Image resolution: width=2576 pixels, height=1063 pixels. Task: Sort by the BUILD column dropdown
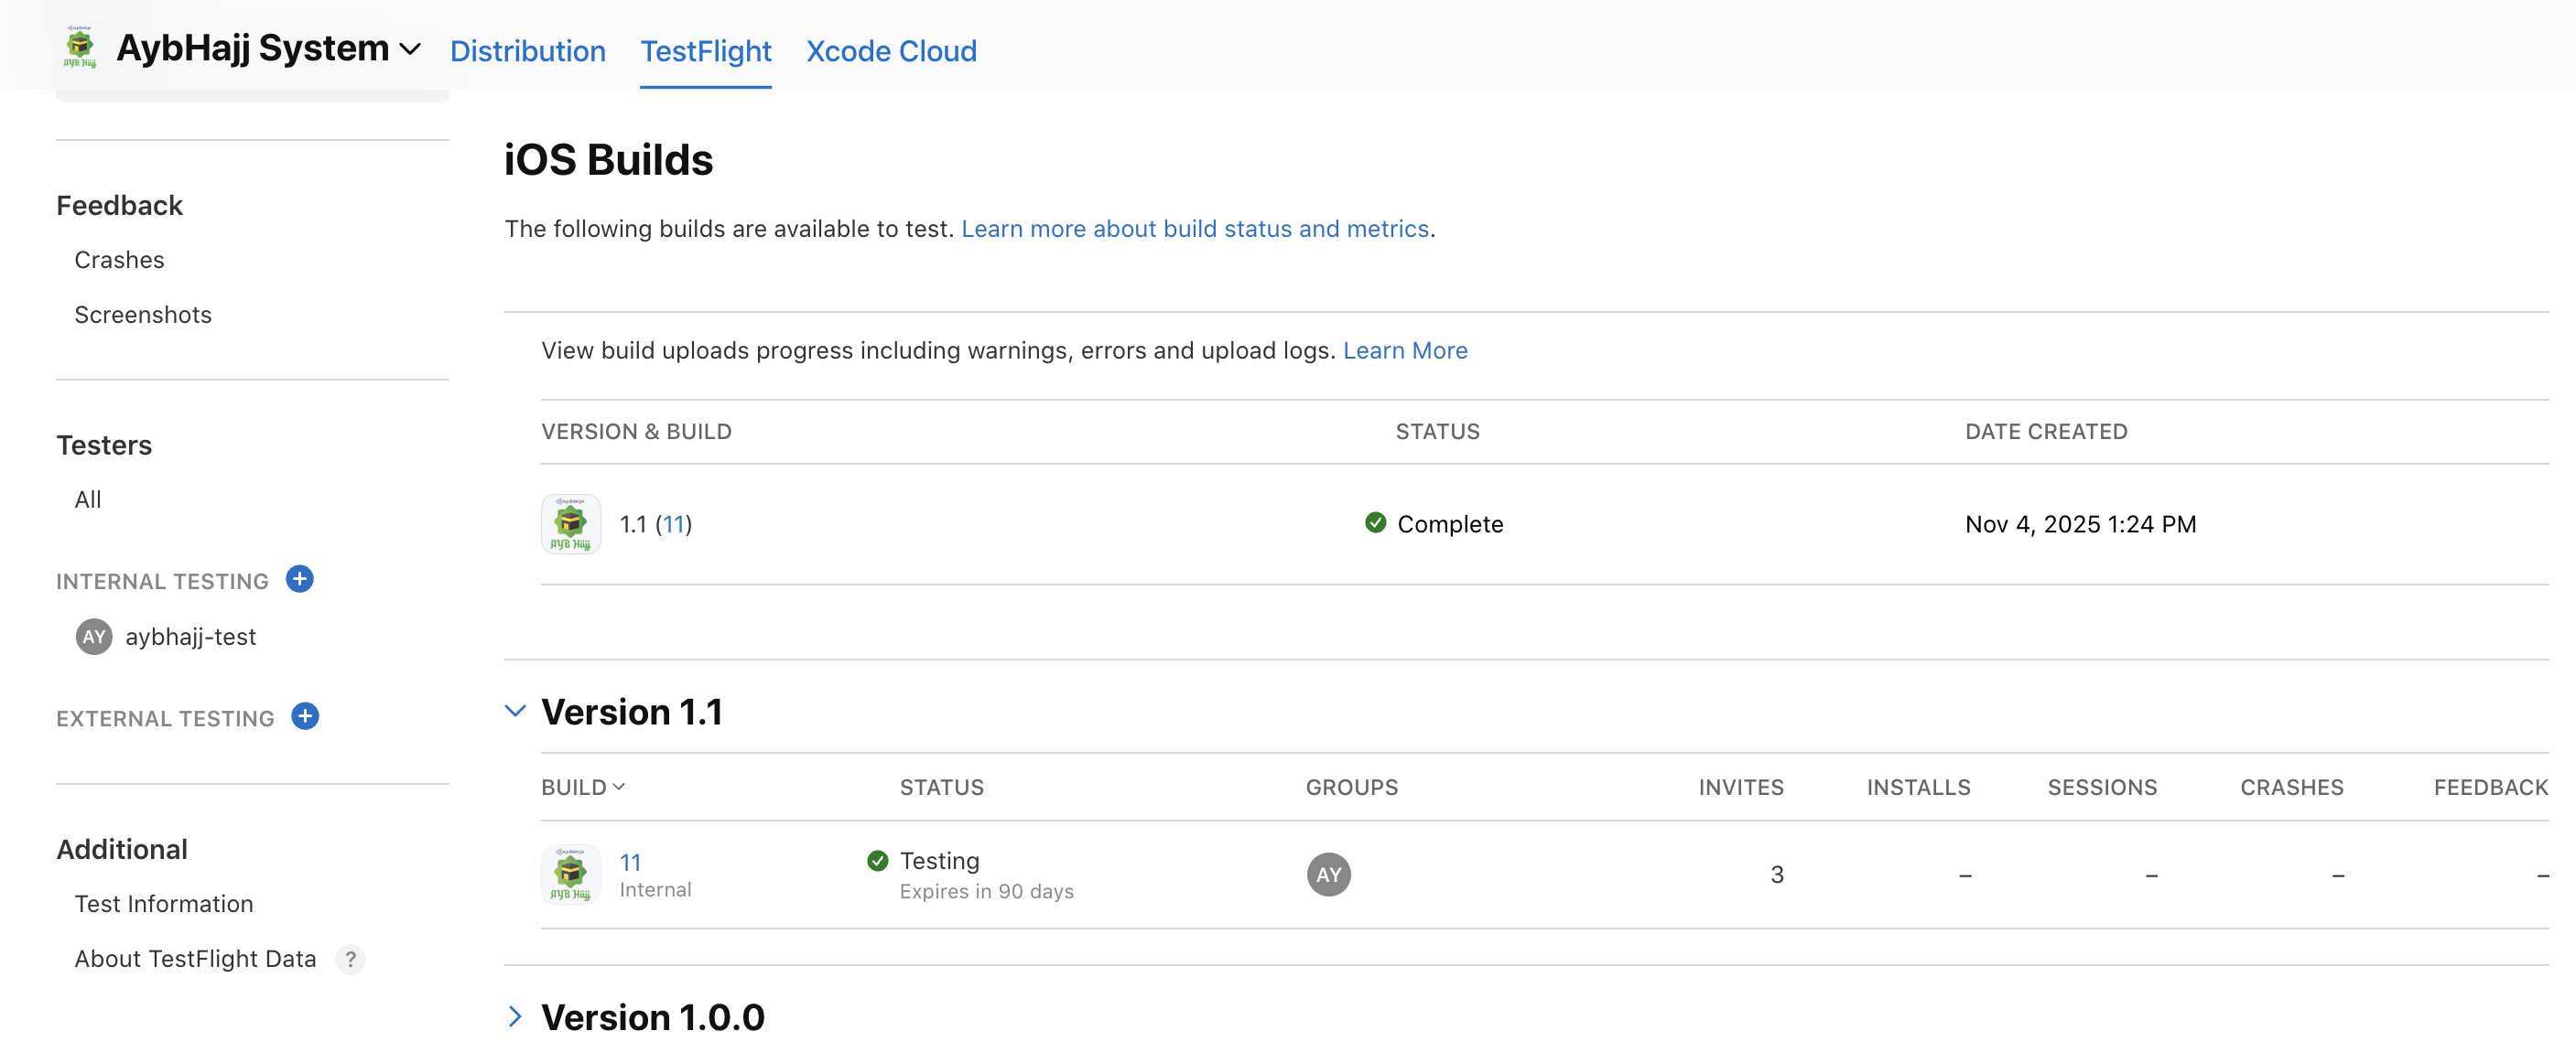point(583,788)
